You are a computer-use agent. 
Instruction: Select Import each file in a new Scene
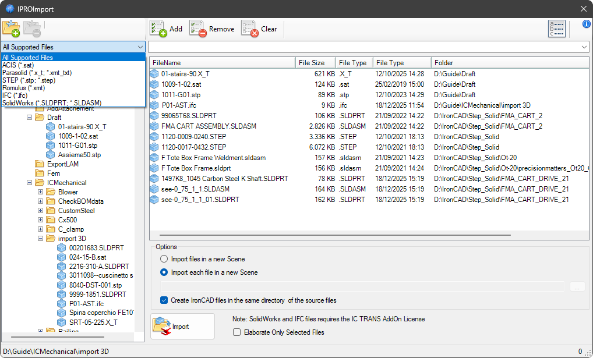(x=165, y=272)
